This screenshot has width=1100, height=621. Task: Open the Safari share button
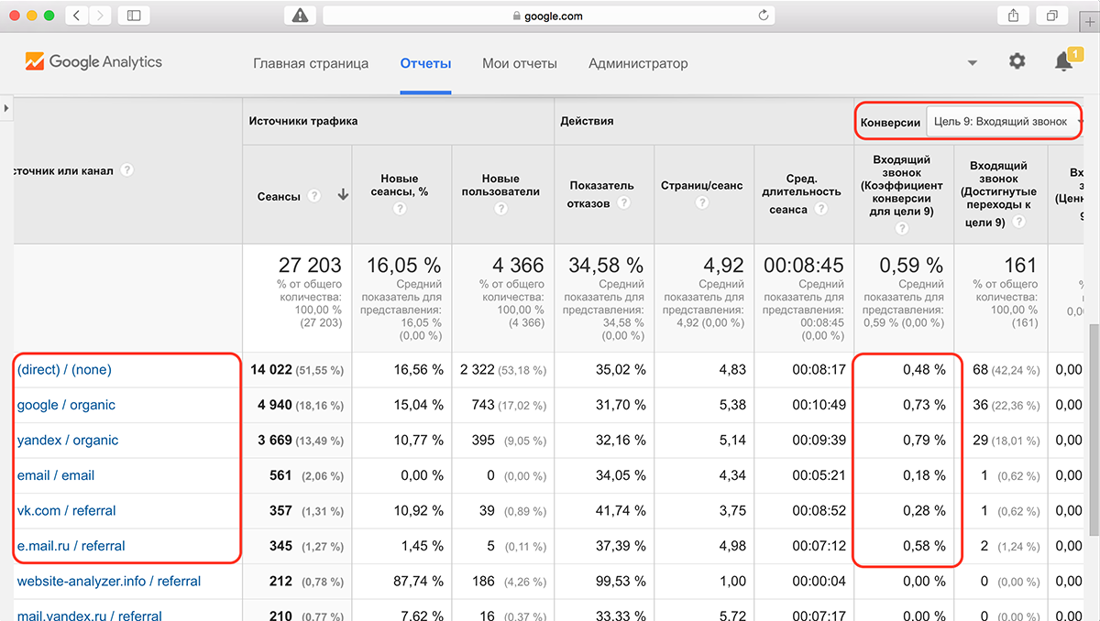point(1013,16)
